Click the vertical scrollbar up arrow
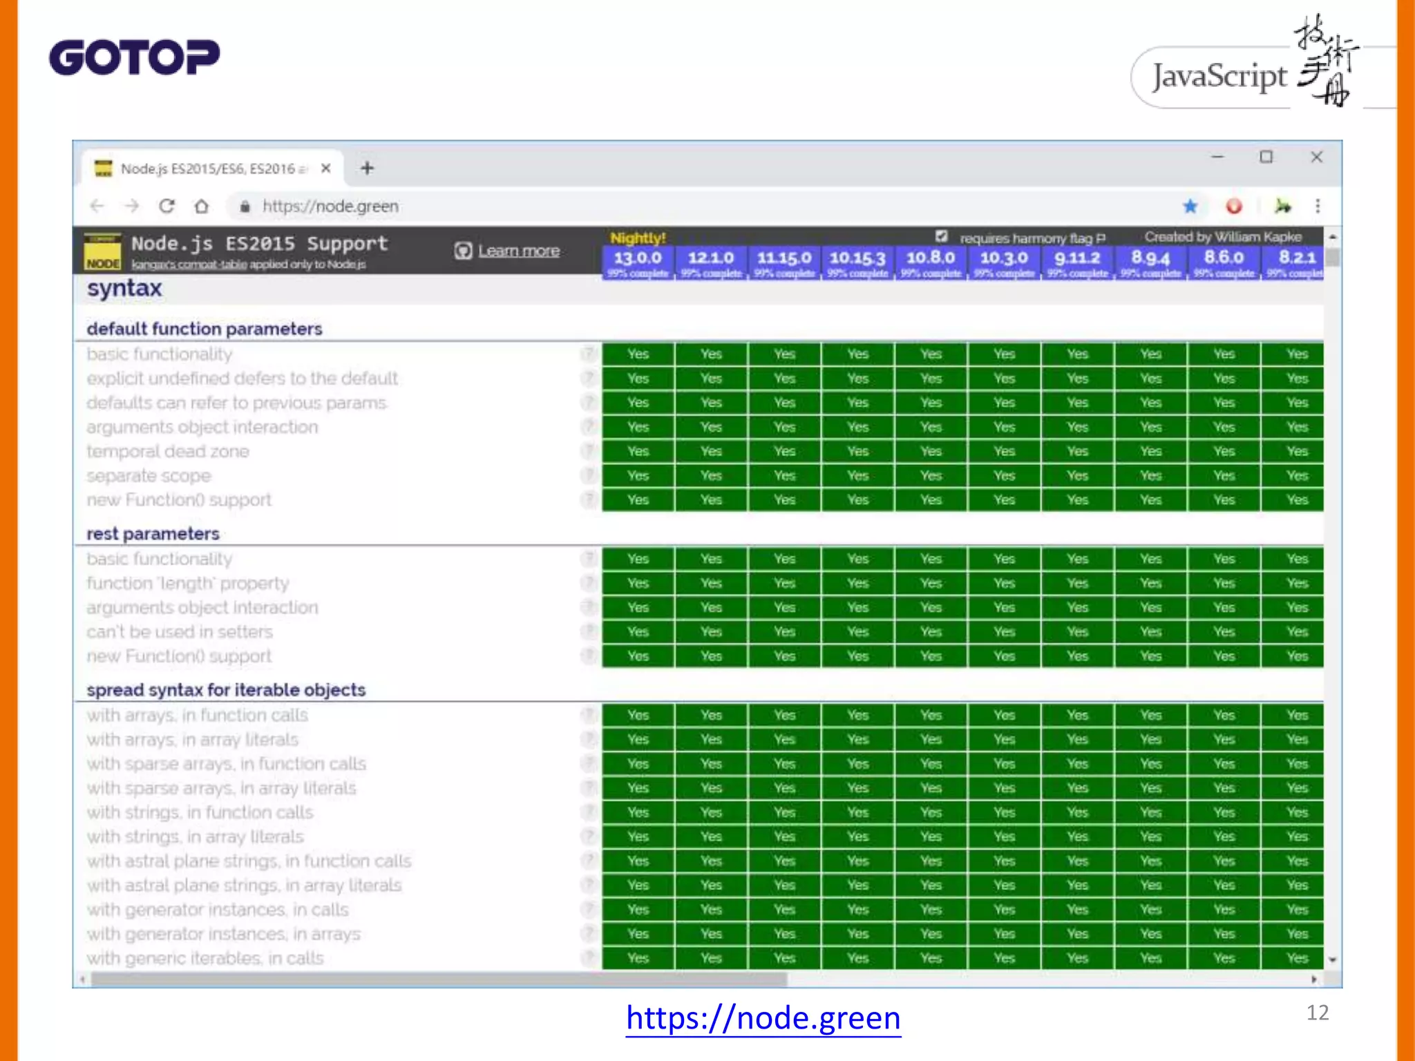1415x1061 pixels. coord(1333,236)
